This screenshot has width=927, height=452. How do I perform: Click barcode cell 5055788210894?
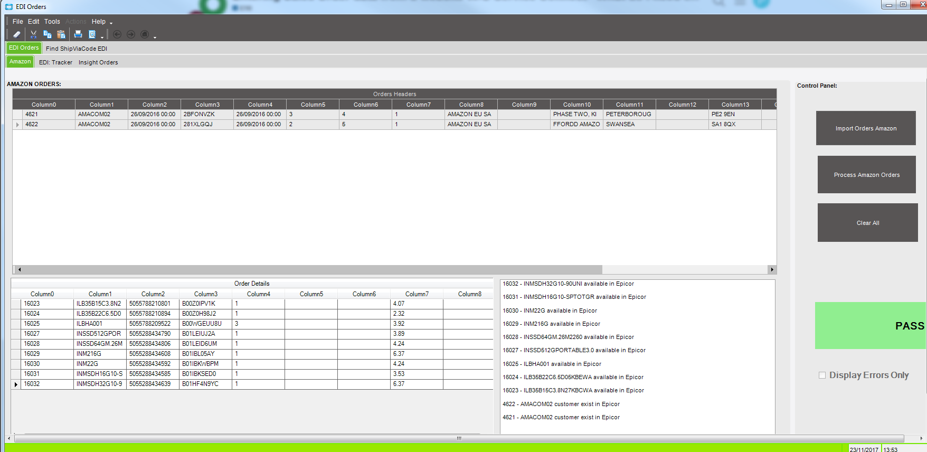[153, 314]
